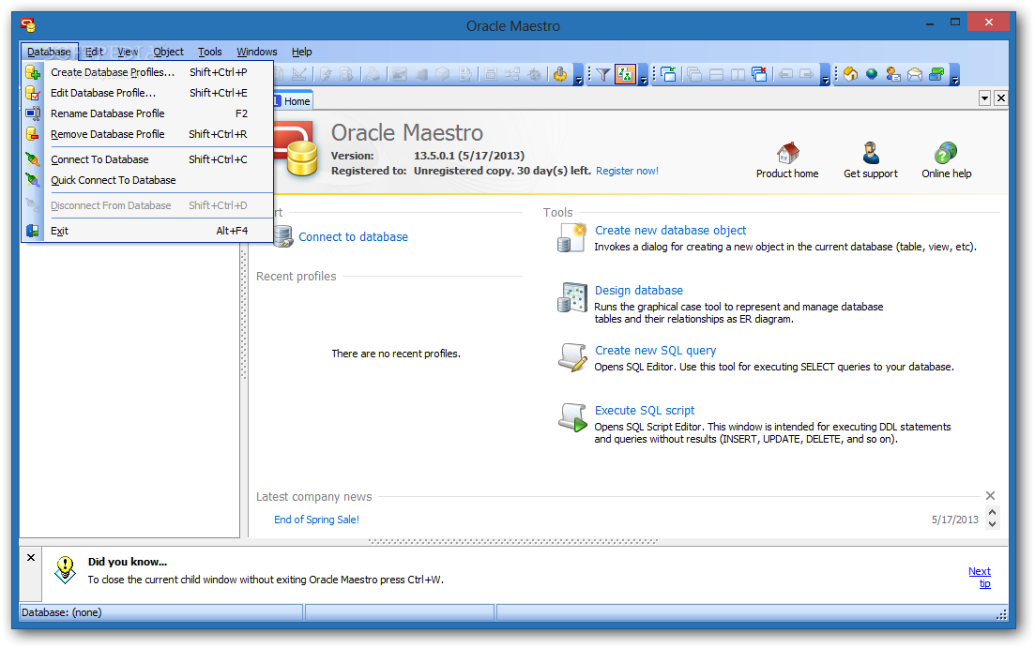Click the news scroll up arrow
Viewport: 1035px width, 648px height.
[992, 512]
